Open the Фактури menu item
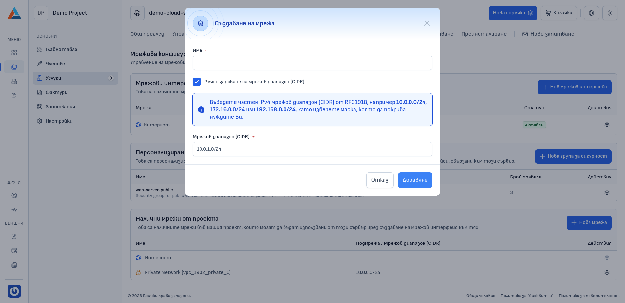Viewport: 625px width, 303px height. 57,92
